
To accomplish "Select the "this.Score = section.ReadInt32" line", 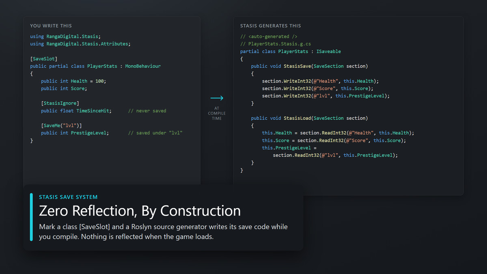I will (334, 140).
